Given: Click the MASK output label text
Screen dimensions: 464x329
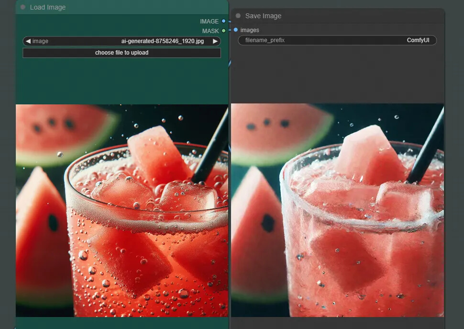Looking at the screenshot, I should point(210,31).
